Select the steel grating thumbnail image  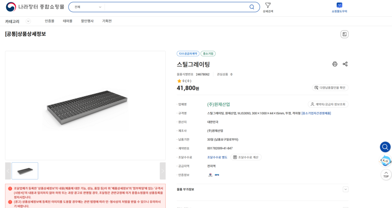[x=25, y=171]
